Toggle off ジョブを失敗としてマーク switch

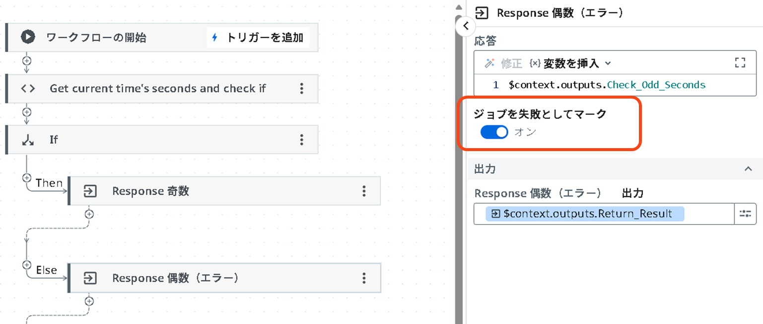[x=494, y=132]
